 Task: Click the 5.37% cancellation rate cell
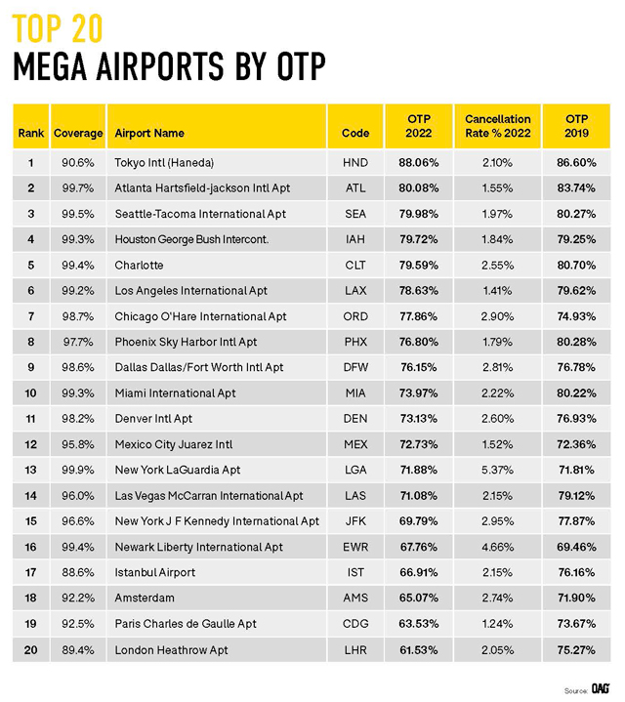[497, 470]
